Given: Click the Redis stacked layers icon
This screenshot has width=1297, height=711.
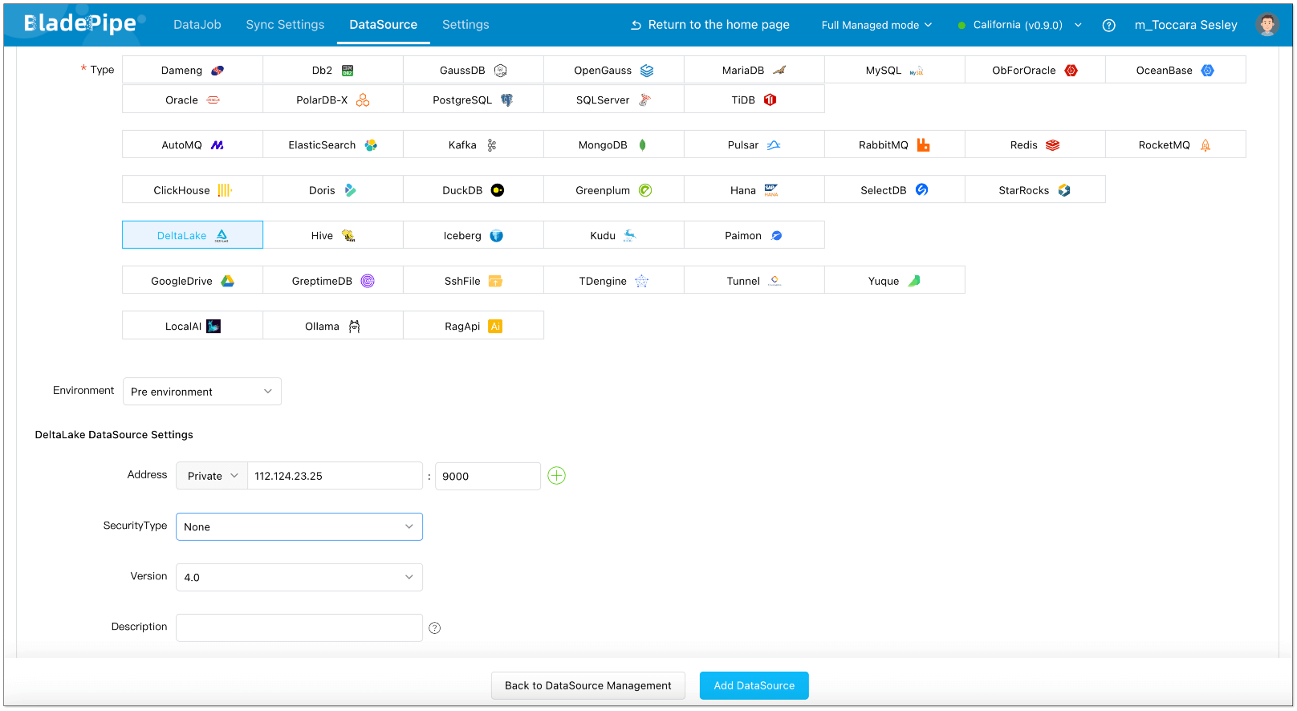Looking at the screenshot, I should (x=1052, y=145).
